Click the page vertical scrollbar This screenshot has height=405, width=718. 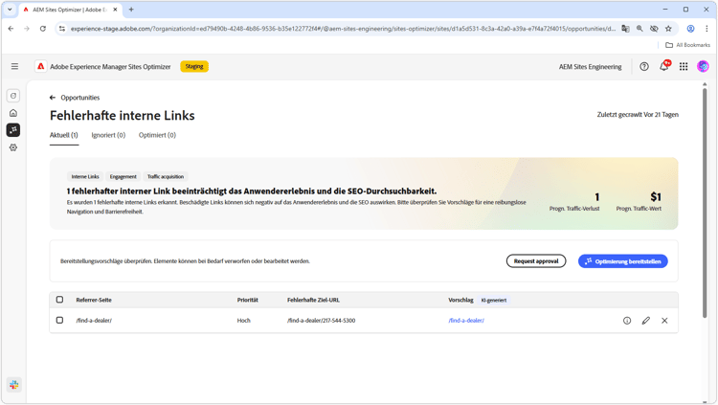[x=705, y=202]
